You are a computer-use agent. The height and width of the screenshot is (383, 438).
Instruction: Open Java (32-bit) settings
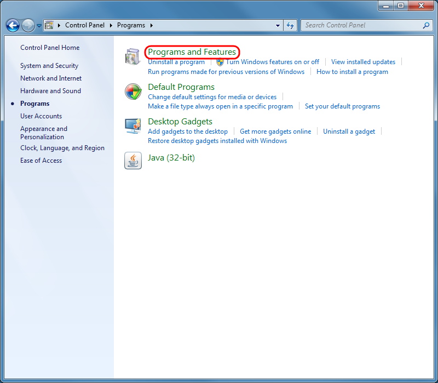171,158
